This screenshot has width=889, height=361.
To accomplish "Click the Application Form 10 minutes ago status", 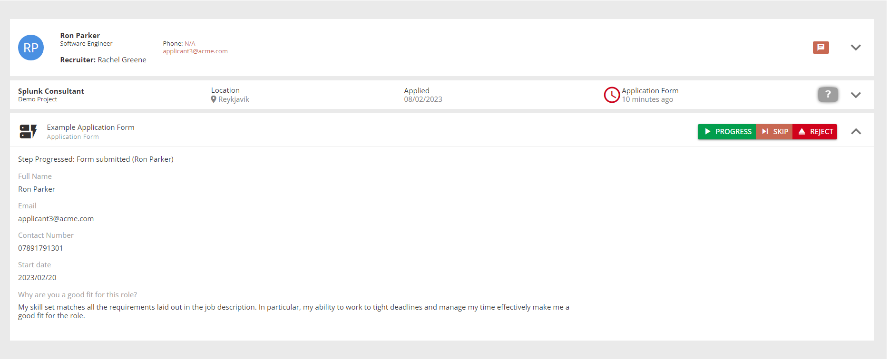I will pos(649,95).
